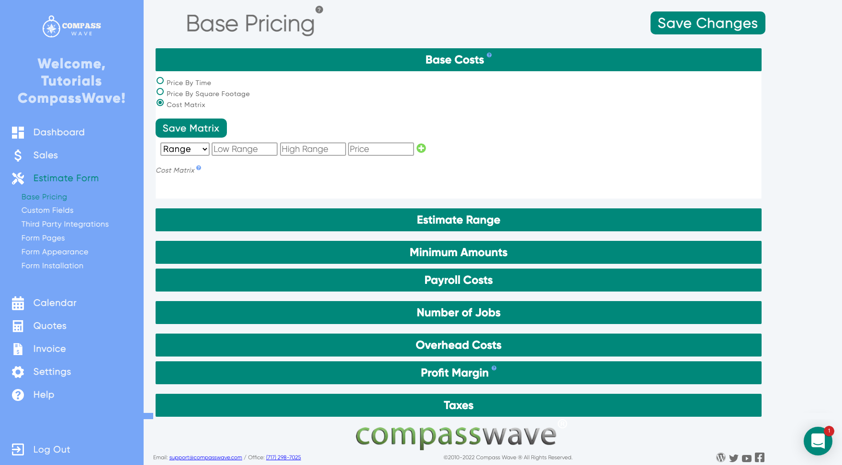Open the Calendar section

tap(18, 303)
